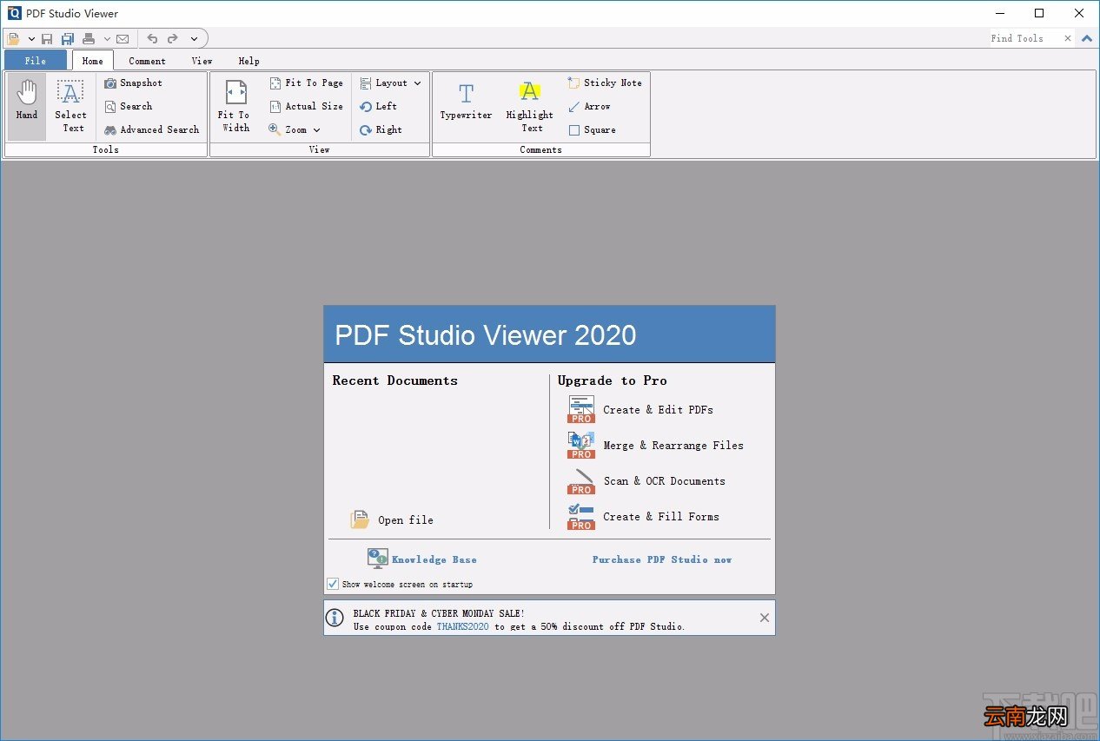Expand the print dropdown arrow in quick access toolbar
Image resolution: width=1100 pixels, height=741 pixels.
[x=108, y=39]
